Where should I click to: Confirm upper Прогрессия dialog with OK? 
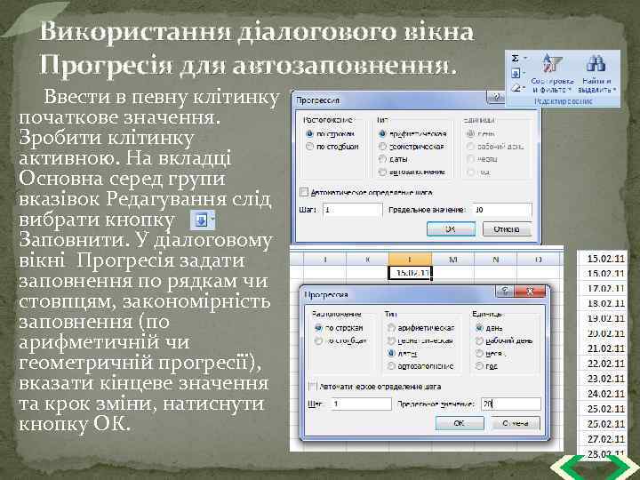[x=451, y=229]
